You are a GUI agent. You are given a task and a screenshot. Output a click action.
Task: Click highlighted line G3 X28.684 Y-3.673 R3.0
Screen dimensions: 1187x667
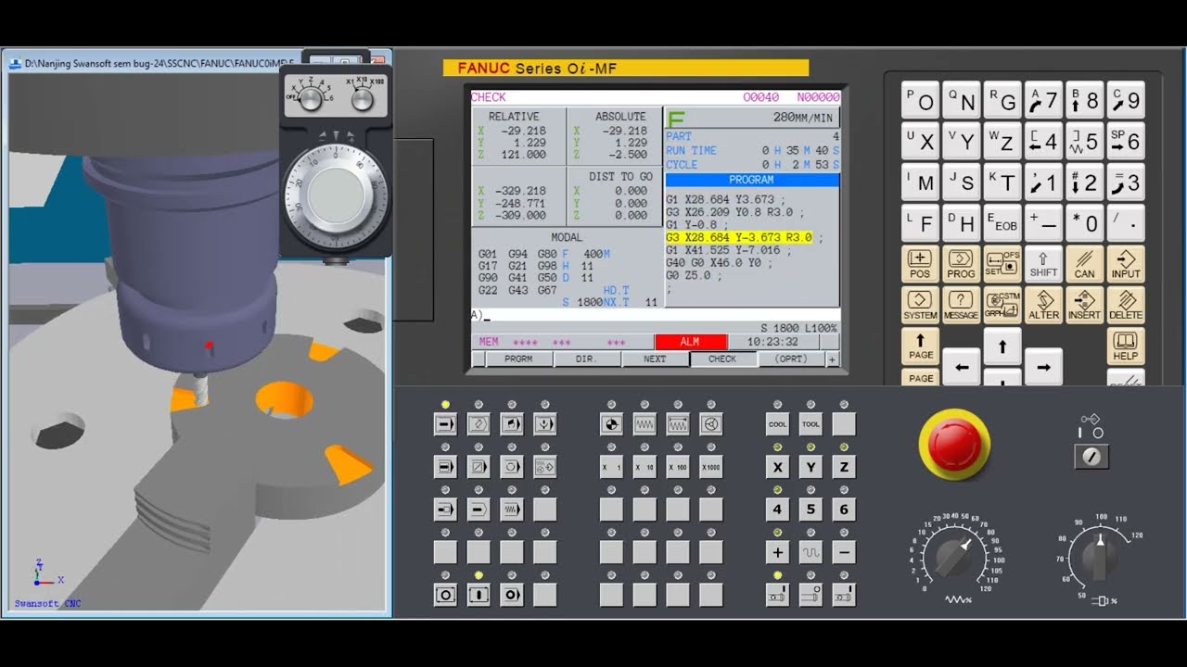click(739, 238)
